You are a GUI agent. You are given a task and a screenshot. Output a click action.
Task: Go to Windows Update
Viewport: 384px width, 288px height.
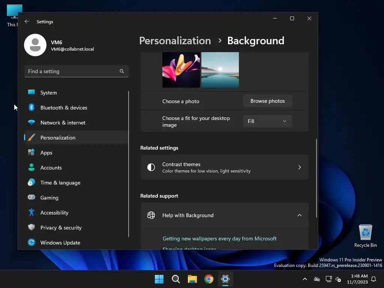(x=76, y=243)
